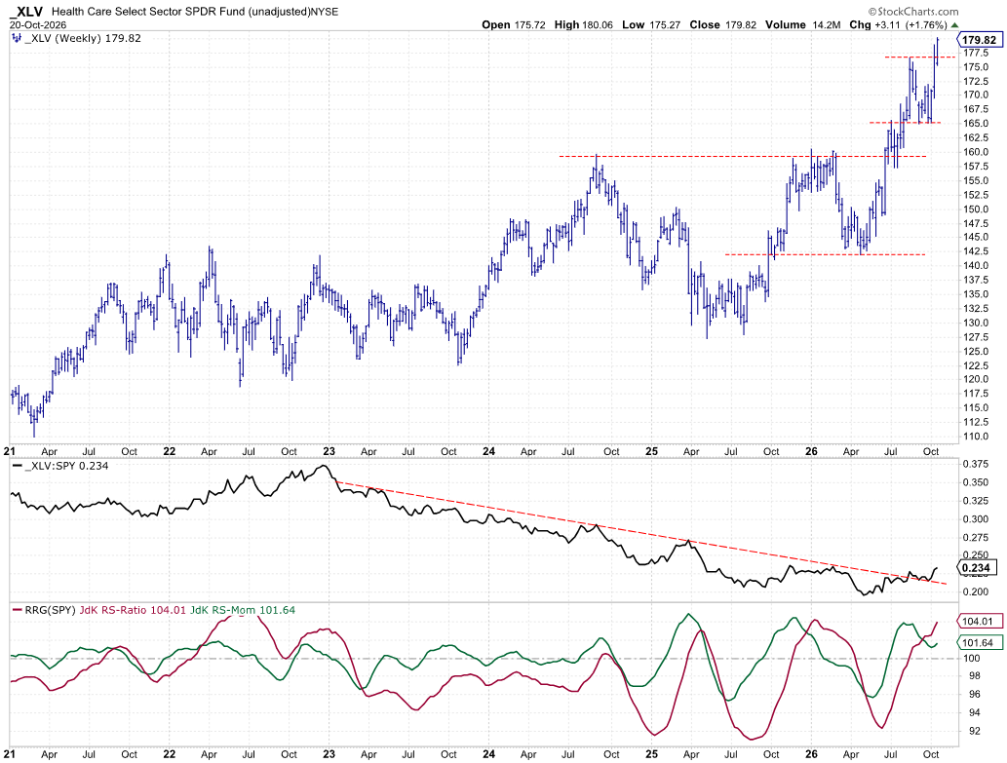Click the 110.0 price axis label
This screenshot has height=763, width=1007.
coord(976,437)
